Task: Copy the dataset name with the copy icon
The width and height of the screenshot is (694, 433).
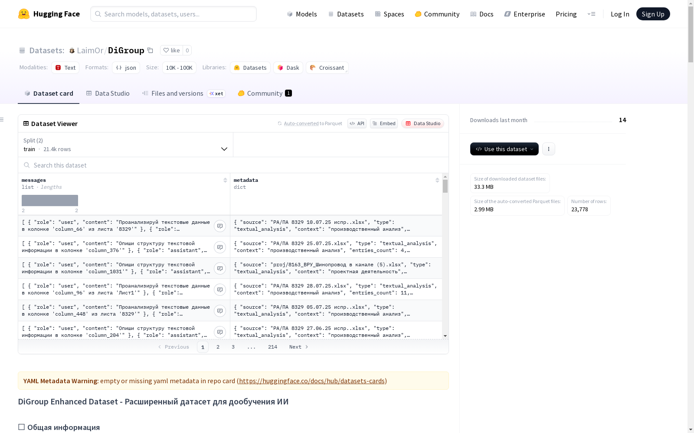Action: (x=150, y=50)
